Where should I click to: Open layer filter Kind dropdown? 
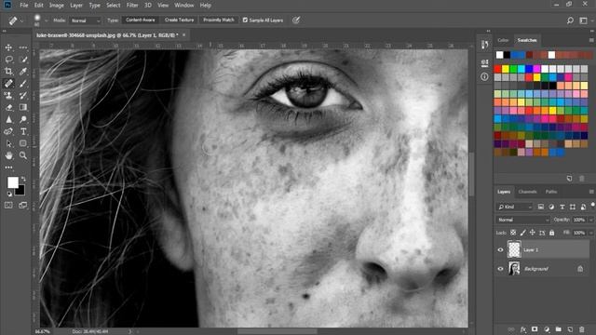coord(515,207)
